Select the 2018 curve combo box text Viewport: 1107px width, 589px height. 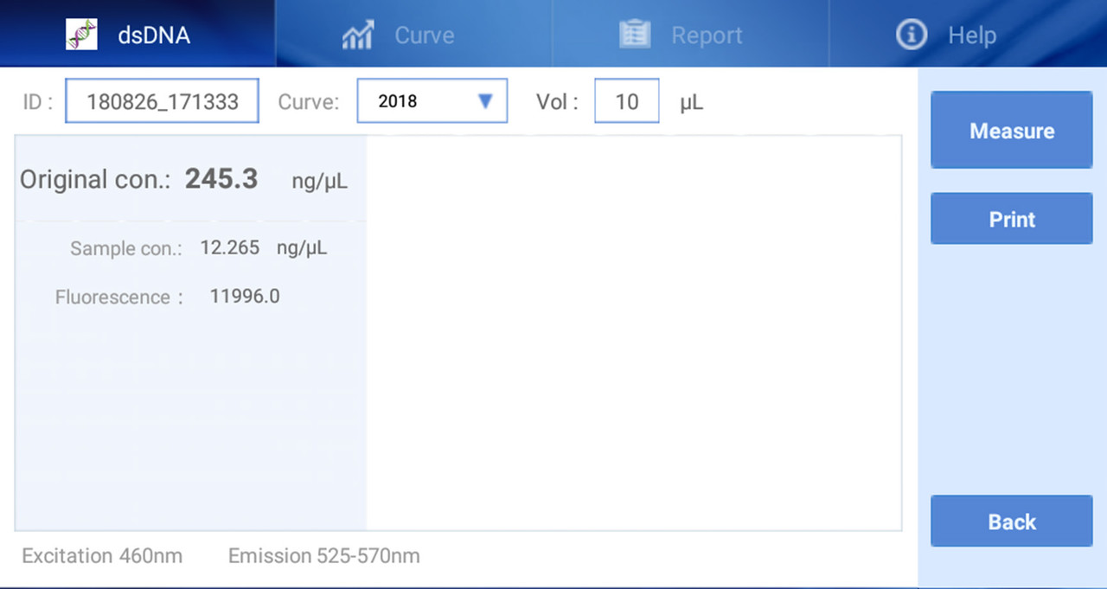[x=398, y=101]
